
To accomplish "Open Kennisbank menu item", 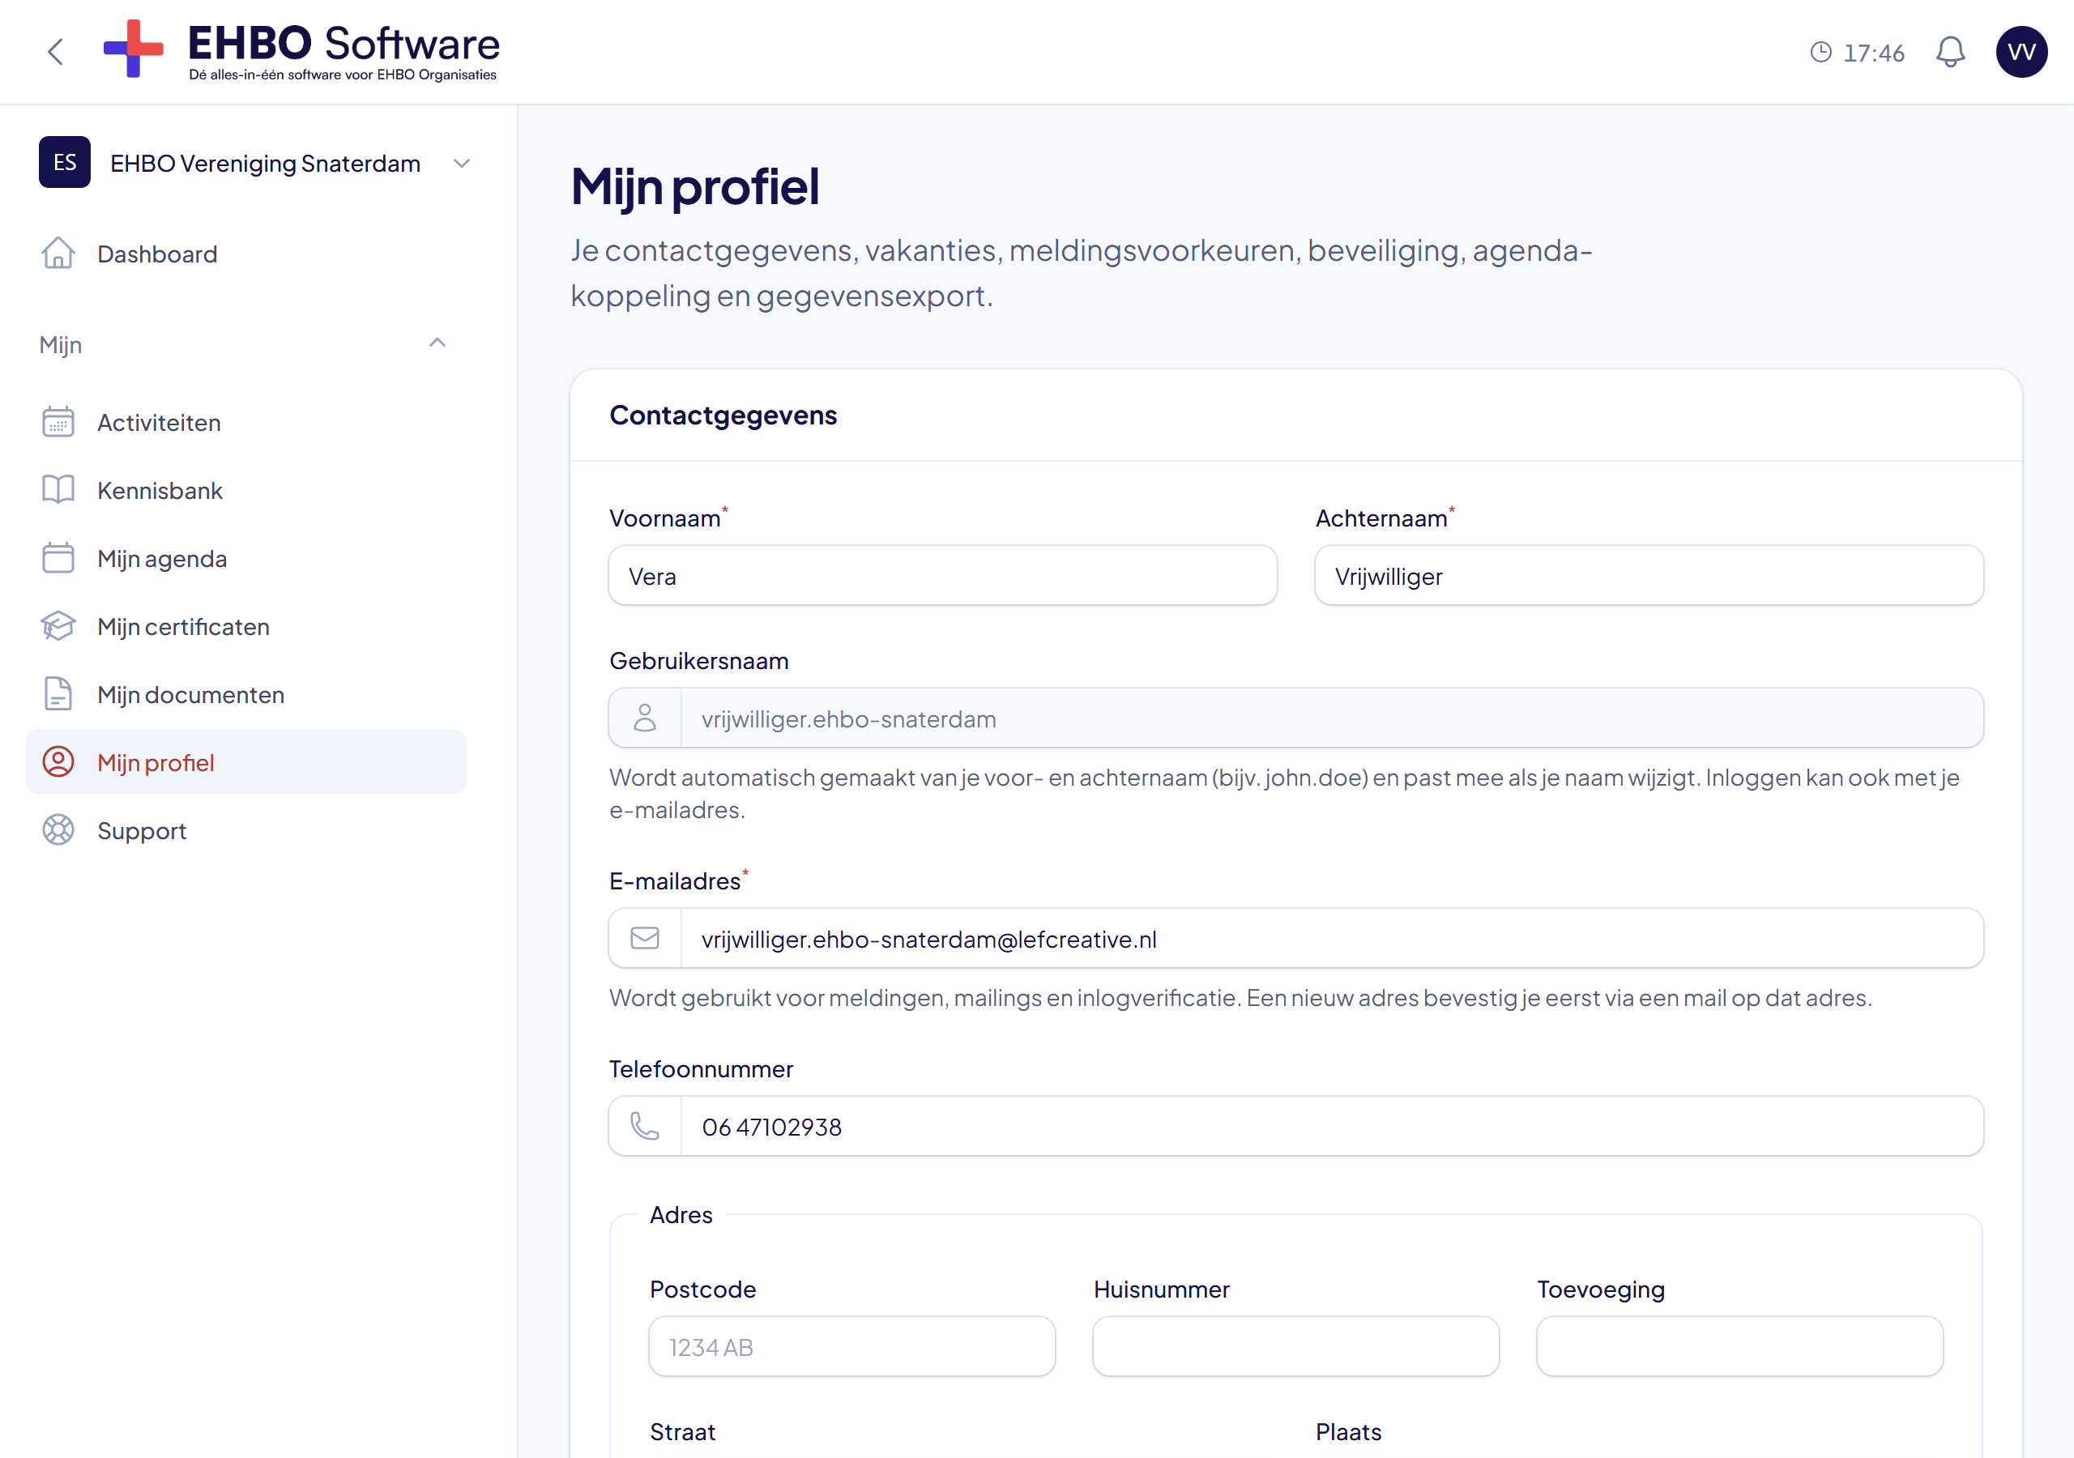I will [x=245, y=489].
